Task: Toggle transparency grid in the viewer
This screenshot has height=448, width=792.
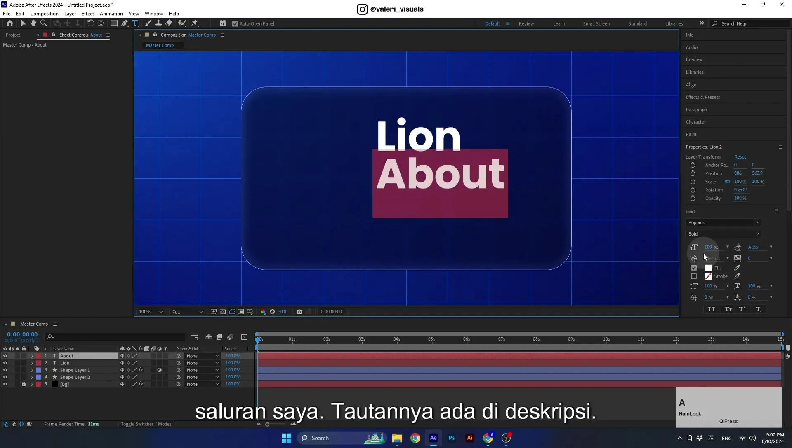Action: click(x=223, y=312)
